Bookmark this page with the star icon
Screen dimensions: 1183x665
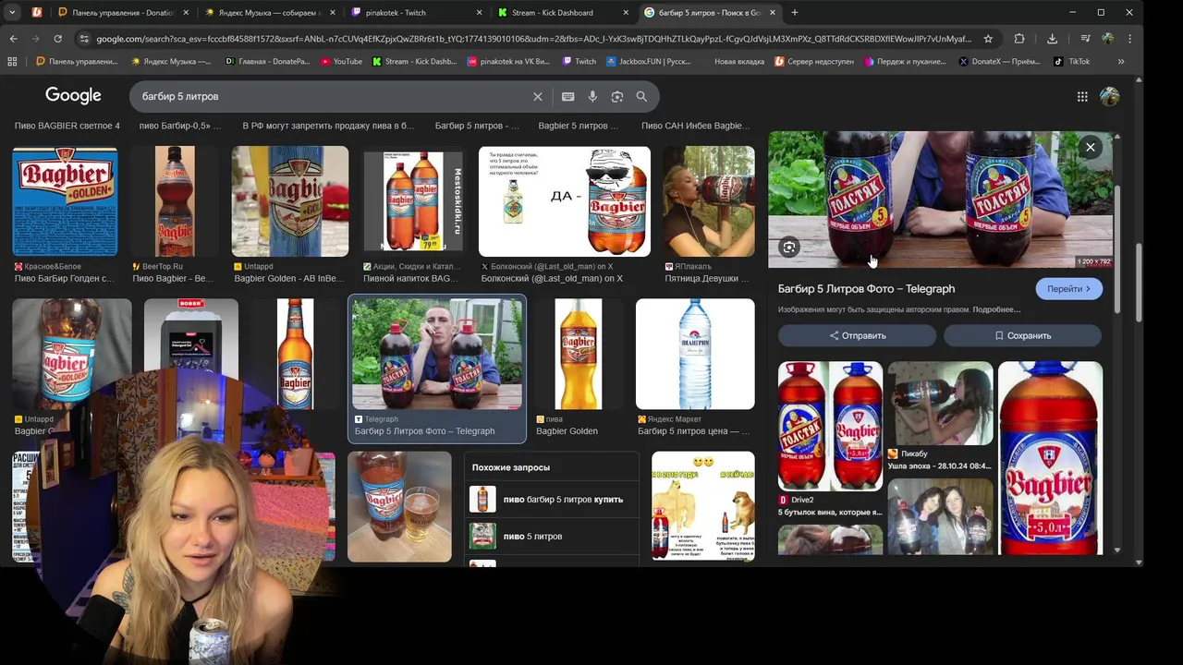click(x=988, y=39)
